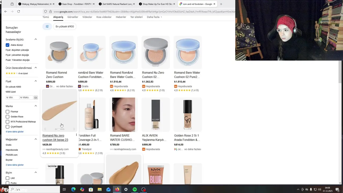Open File Explorer from the taskbar
The image size is (343, 193).
[x=100, y=190]
